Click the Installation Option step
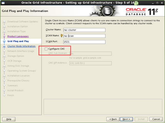The width and height of the screenshot is (165, 123). pos(17,27)
